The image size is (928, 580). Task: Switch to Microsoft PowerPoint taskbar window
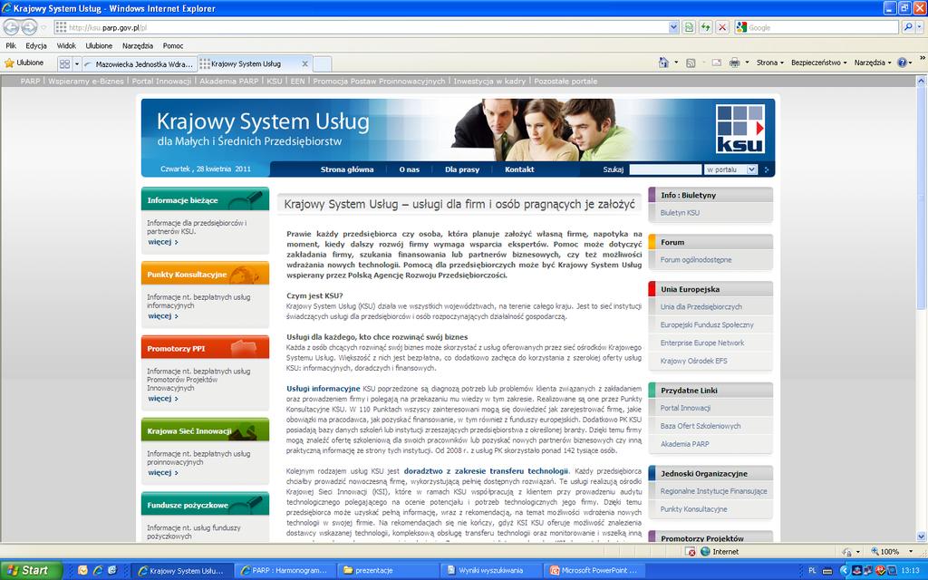[x=595, y=571]
